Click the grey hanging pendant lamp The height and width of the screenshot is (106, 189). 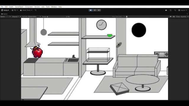(x=43, y=32)
